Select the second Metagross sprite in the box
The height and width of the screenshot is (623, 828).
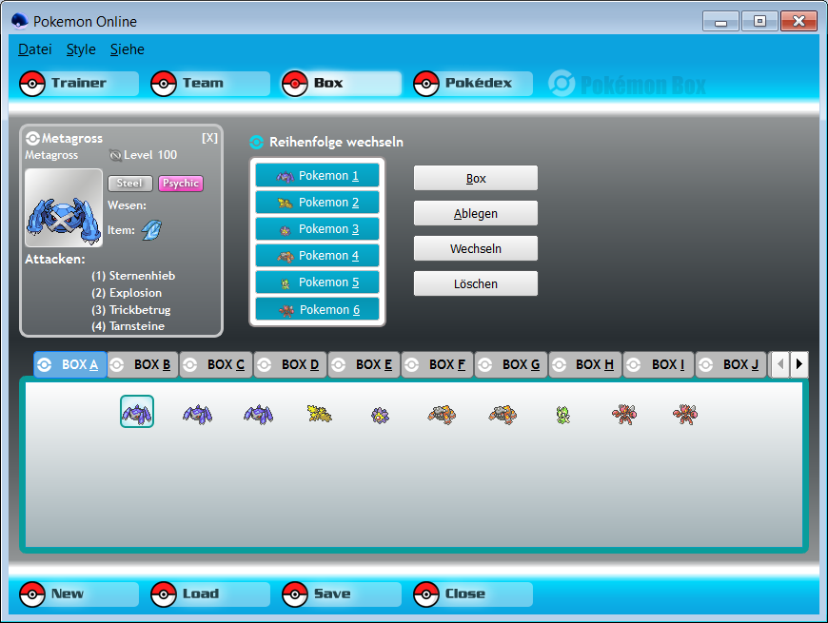pos(198,414)
